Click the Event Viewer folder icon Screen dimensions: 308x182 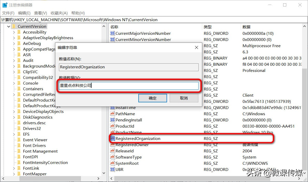19,140
